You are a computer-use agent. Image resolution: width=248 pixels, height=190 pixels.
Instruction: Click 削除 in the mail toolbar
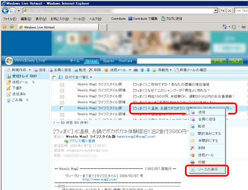point(95,70)
